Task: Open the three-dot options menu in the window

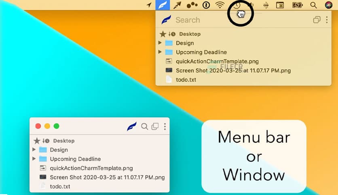Action: tap(165, 127)
